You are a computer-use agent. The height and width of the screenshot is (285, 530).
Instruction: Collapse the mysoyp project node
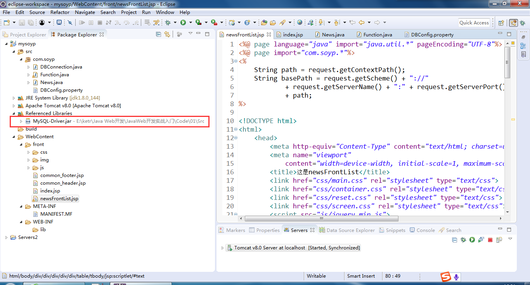pos(6,44)
